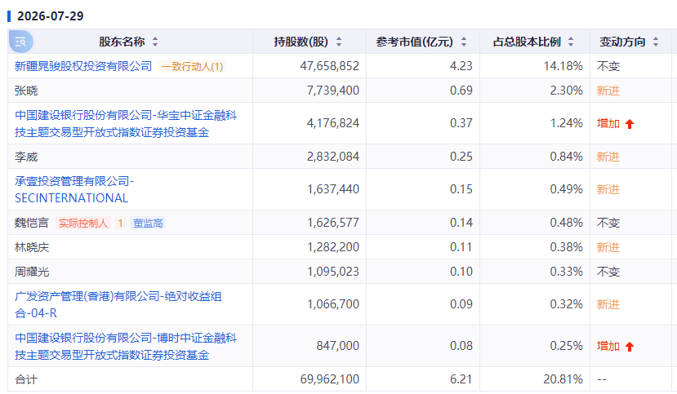Click percentage 0.84%
677x394 pixels.
(566, 157)
